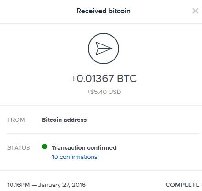This screenshot has height=191, width=202.
Task: Click the number 10 in the confirmations link
Action: coord(55,157)
